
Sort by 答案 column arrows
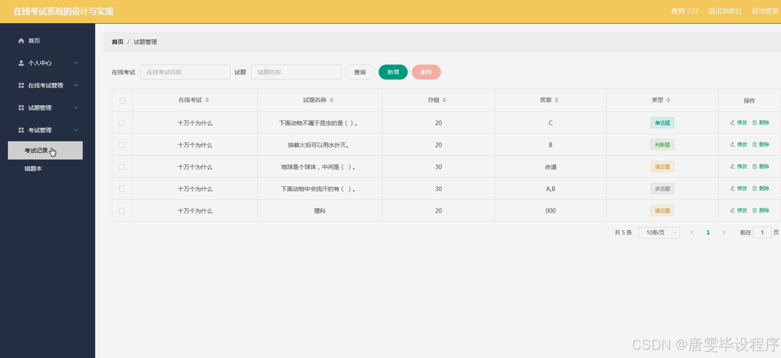pos(556,100)
